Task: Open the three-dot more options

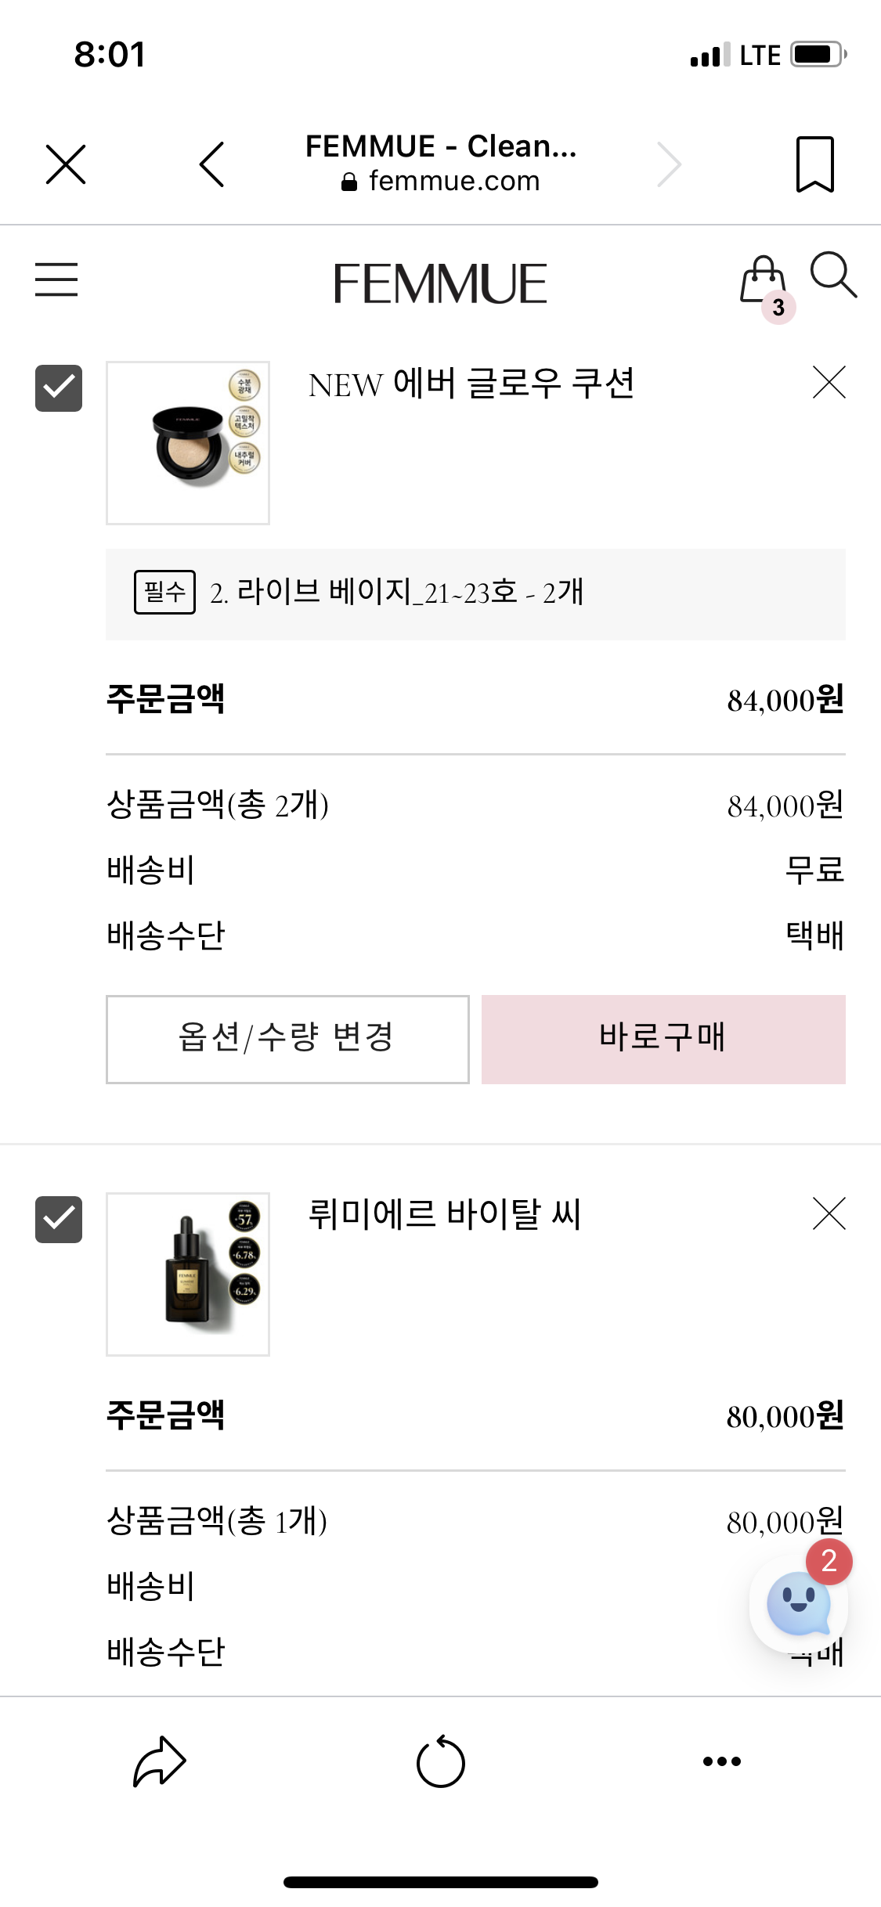Action: 722,1761
